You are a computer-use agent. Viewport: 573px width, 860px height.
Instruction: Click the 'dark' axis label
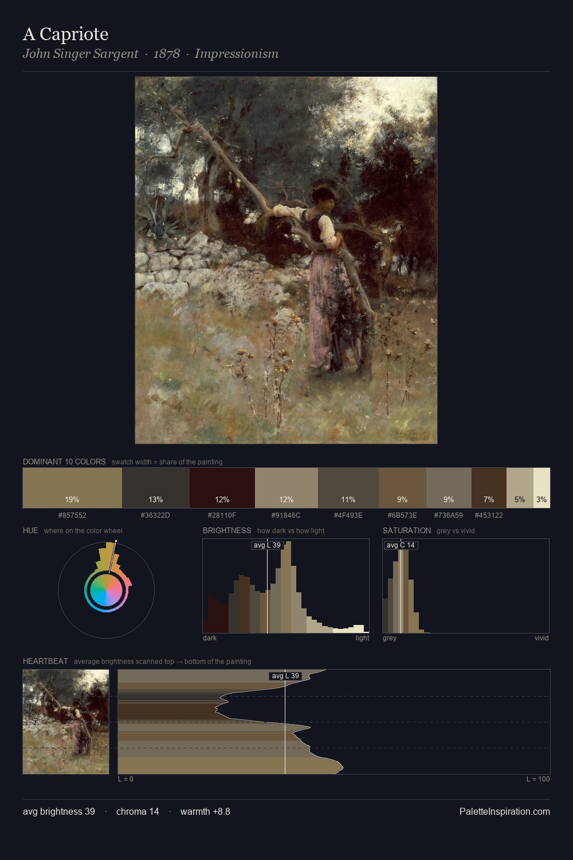coord(210,638)
